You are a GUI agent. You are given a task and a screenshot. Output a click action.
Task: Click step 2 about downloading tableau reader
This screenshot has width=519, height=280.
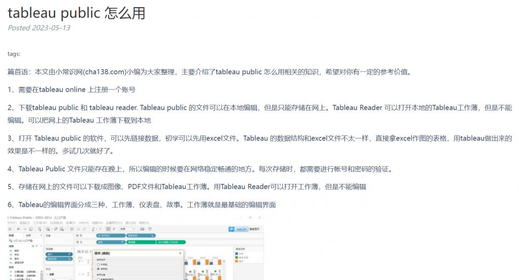[259, 114]
